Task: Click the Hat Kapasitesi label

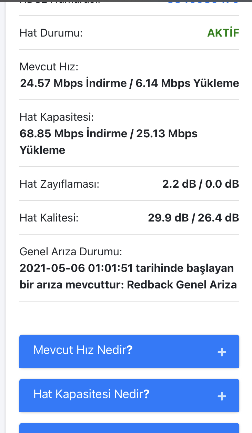Action: pos(57,117)
